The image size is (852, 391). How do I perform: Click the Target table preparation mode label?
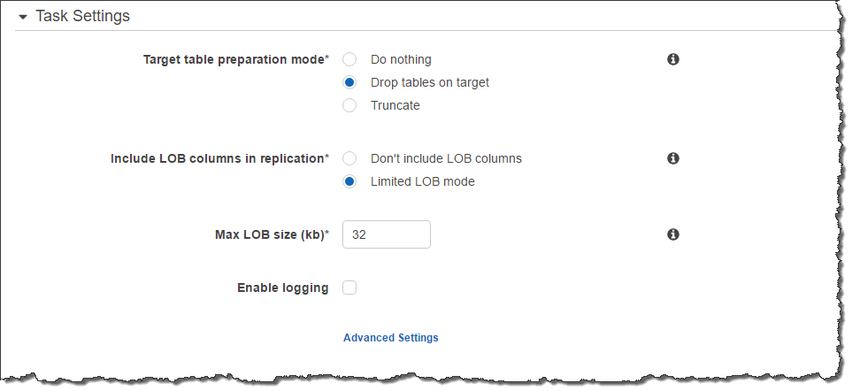tap(235, 59)
